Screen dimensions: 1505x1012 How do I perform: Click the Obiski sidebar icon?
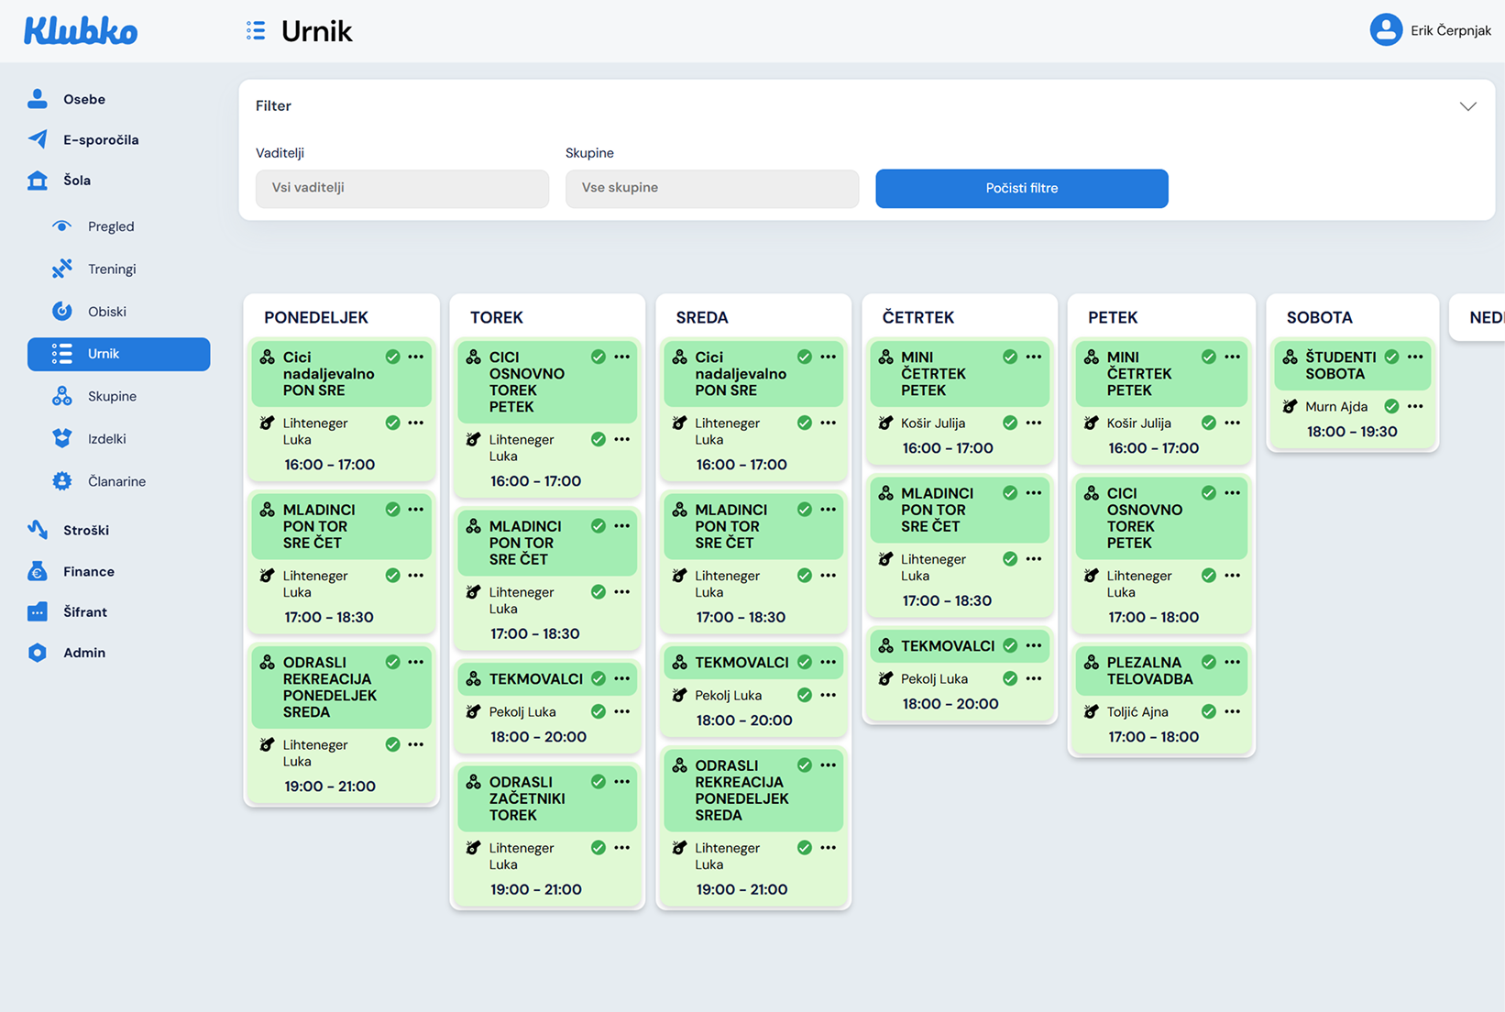click(61, 312)
